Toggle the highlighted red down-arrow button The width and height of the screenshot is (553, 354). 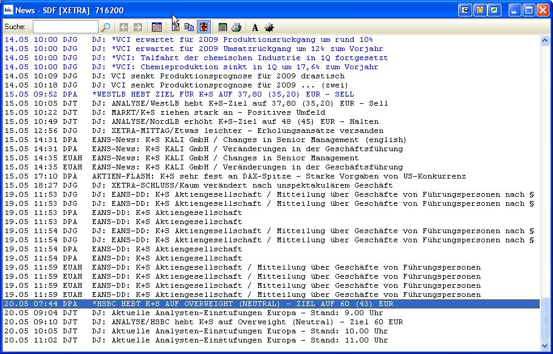[x=204, y=27]
